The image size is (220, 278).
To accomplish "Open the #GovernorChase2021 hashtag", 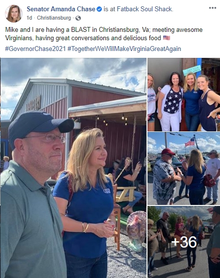I will (x=35, y=49).
